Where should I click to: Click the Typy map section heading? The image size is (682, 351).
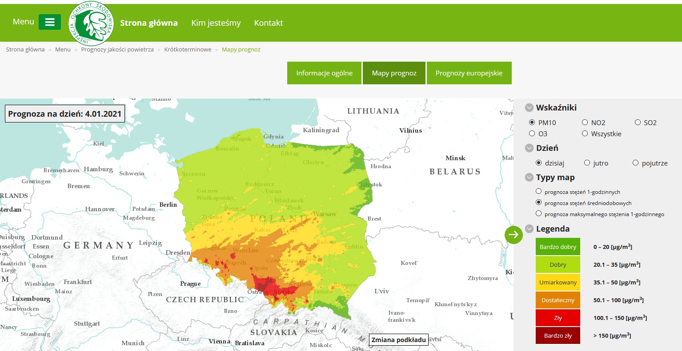click(555, 177)
